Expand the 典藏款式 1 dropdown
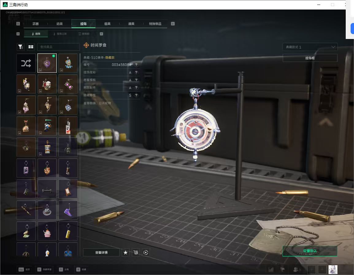Image resolution: width=354 pixels, height=275 pixels. tap(310, 47)
